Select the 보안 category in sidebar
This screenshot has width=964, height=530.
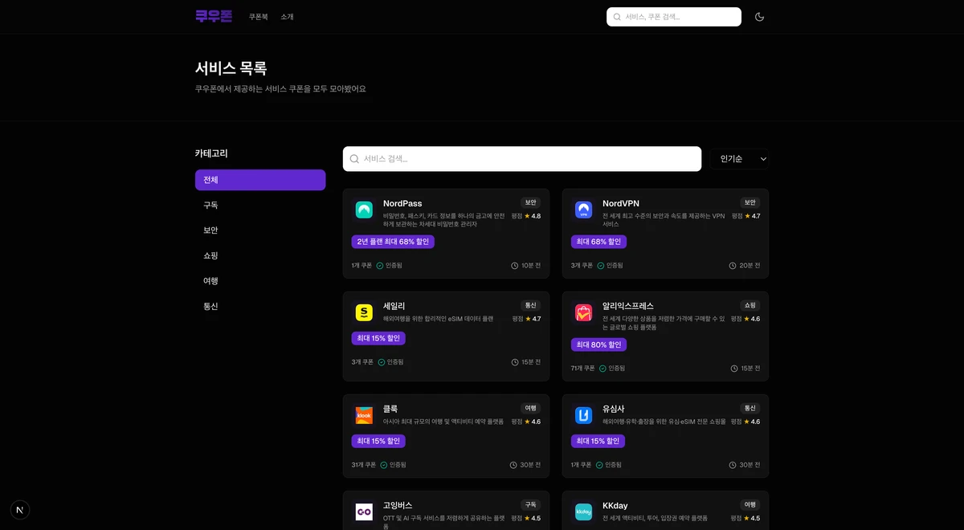click(260, 230)
